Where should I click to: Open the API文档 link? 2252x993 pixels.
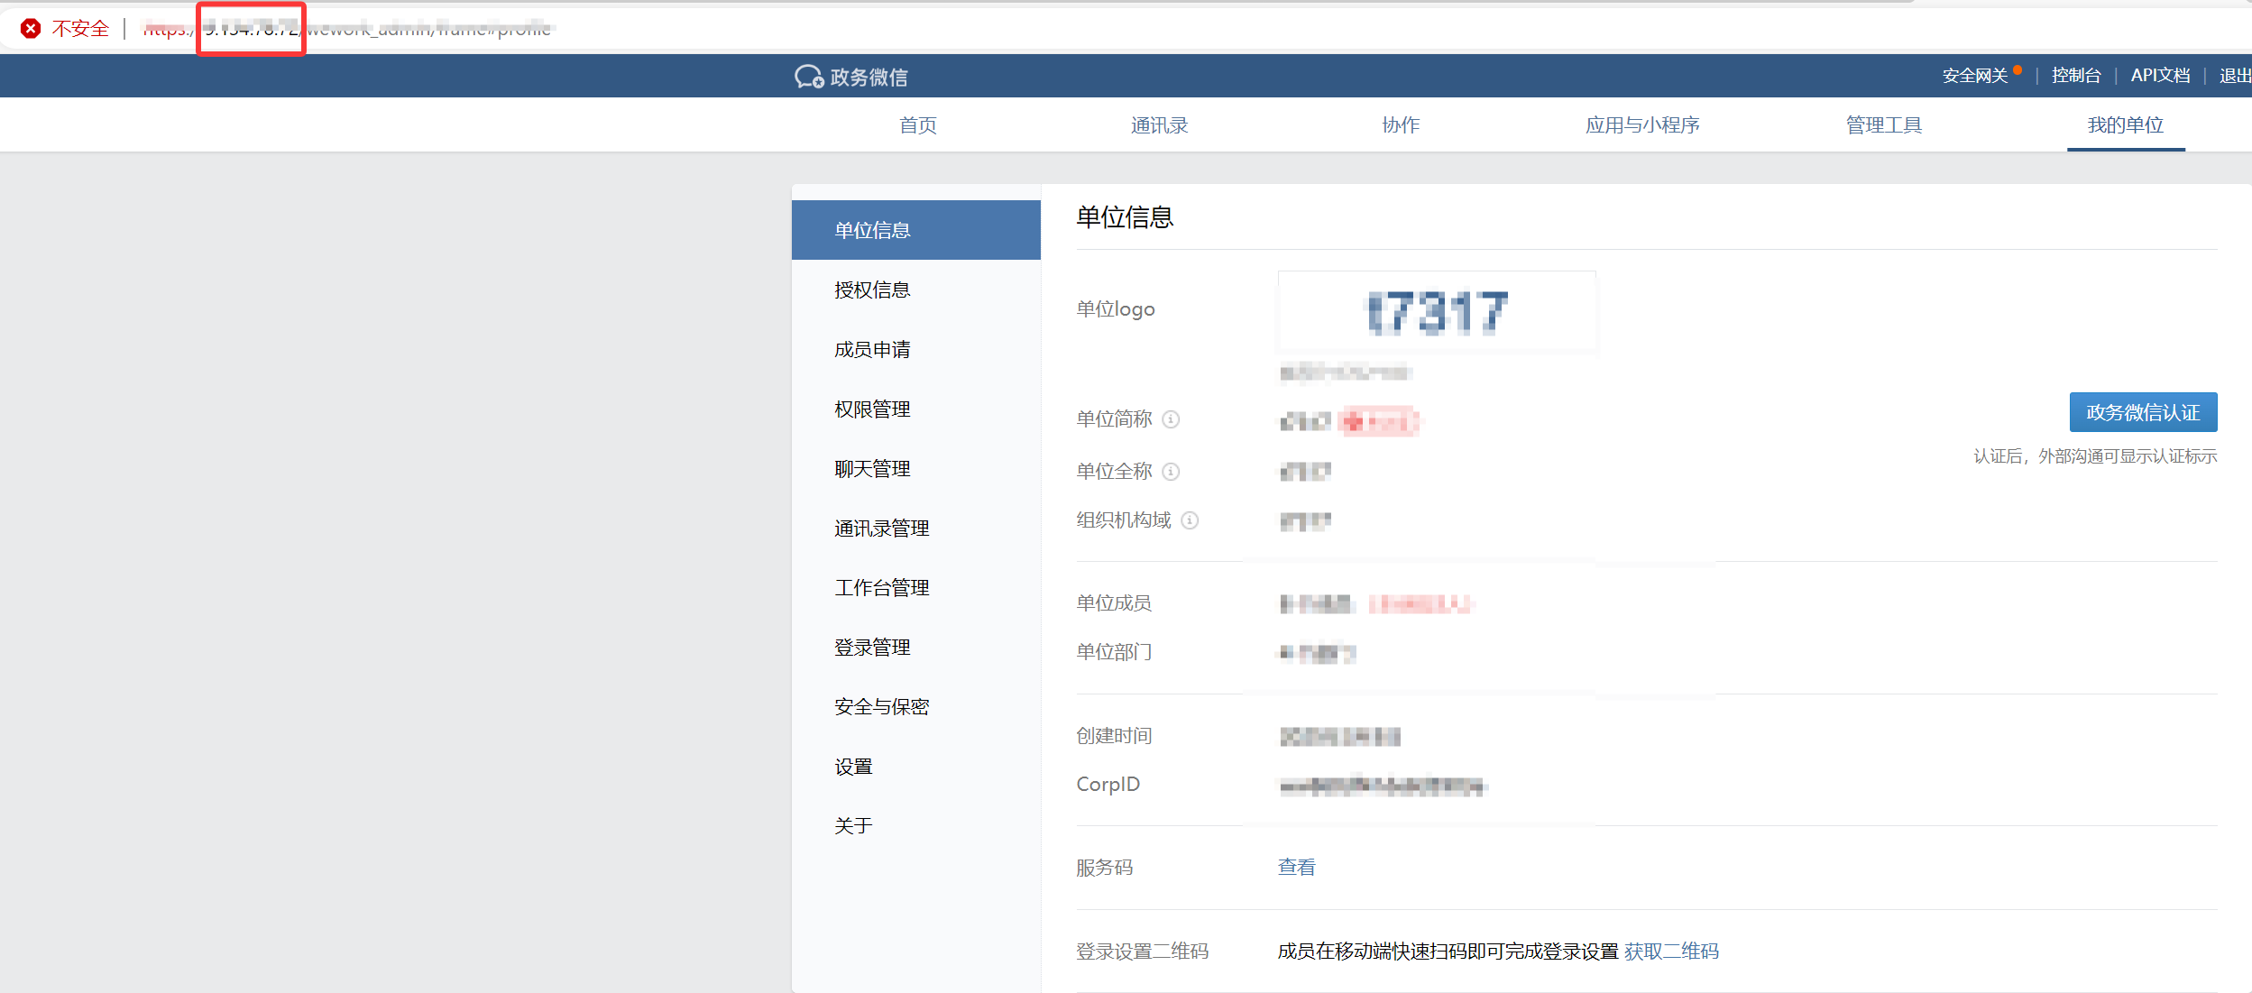pos(2160,76)
